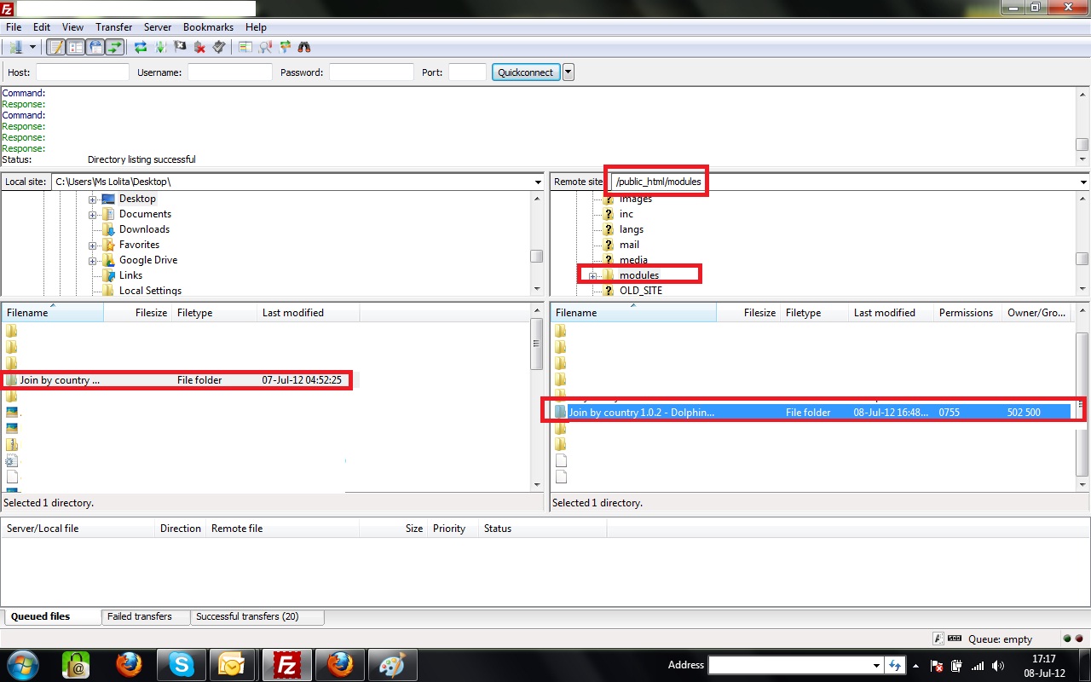Expand the local Documents tree node

(x=92, y=214)
